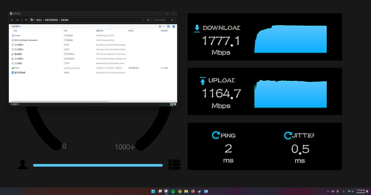Screen dimensions: 371x195
Task: Click the Control Panel breadcrumb segment
Action: pos(39,20)
